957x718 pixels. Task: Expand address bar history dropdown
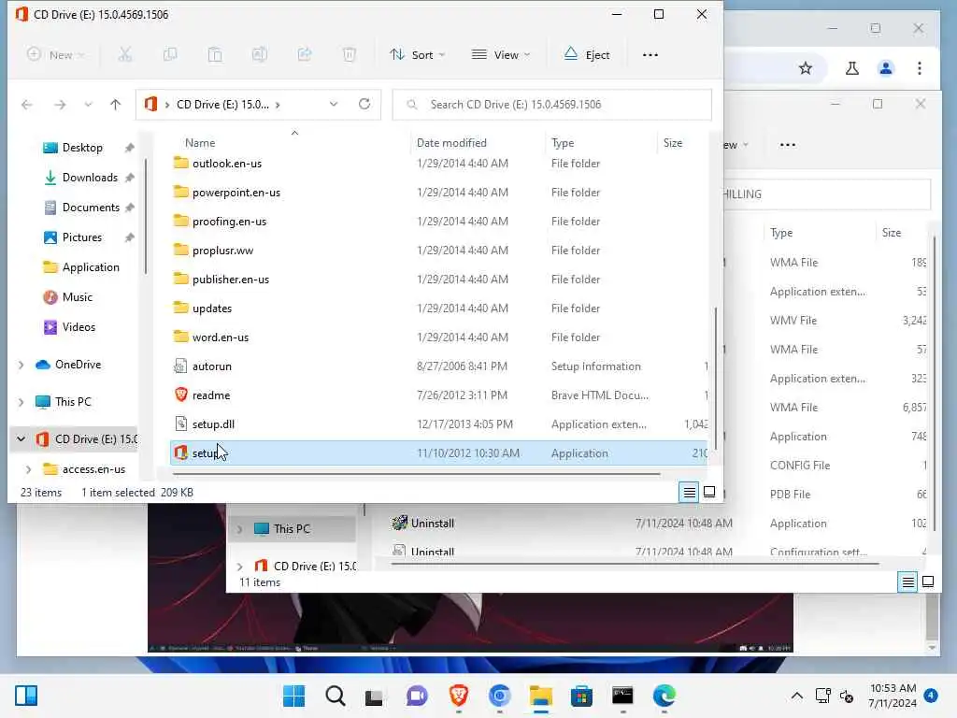pos(334,105)
